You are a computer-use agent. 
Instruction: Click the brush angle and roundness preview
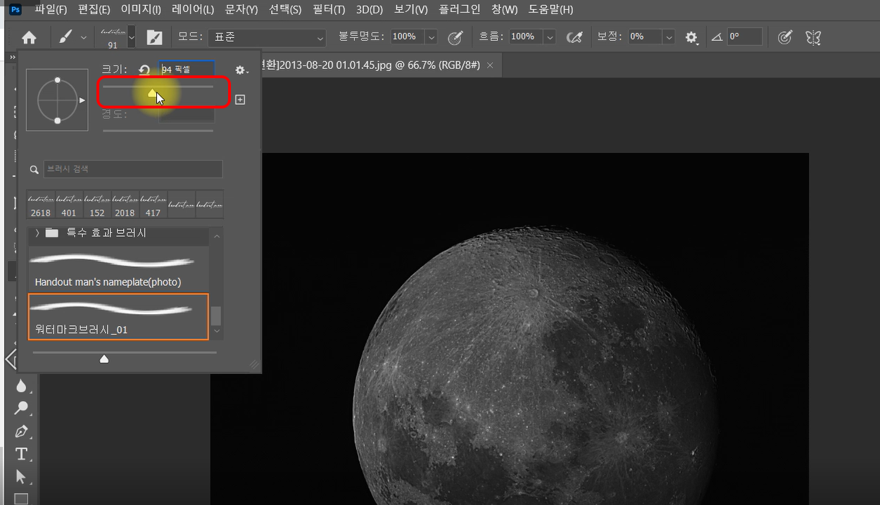[x=57, y=100]
